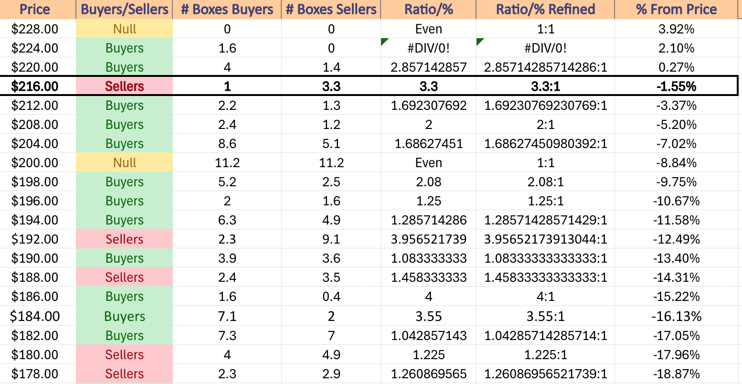
Task: Click the $204.00 price cell
Action: [38, 144]
